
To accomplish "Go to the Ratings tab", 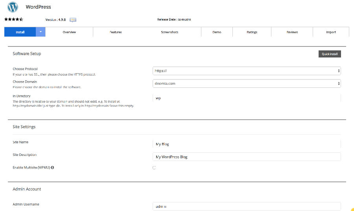I will point(252,32).
